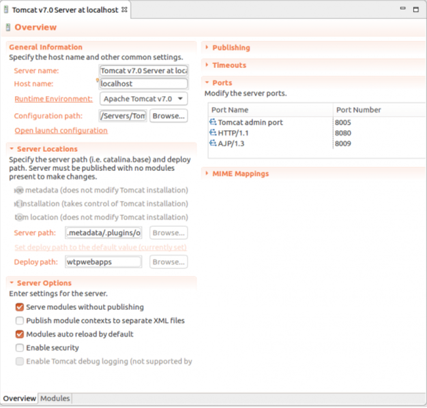Click the AJP/1.3 port row icon

pyautogui.click(x=213, y=144)
